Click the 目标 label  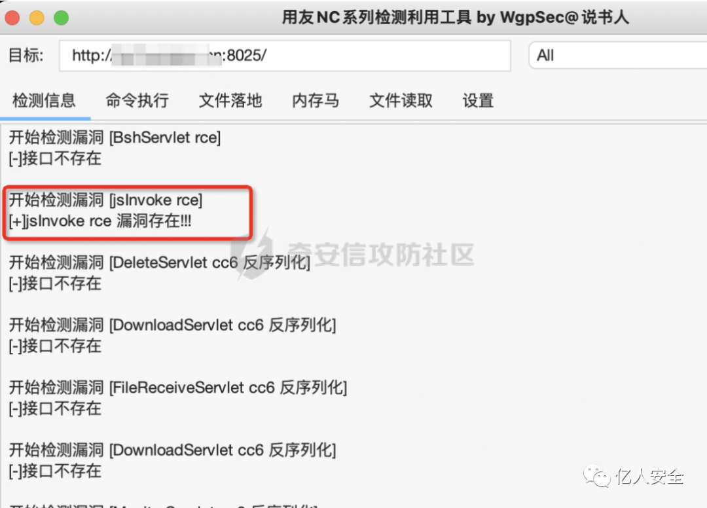click(26, 56)
